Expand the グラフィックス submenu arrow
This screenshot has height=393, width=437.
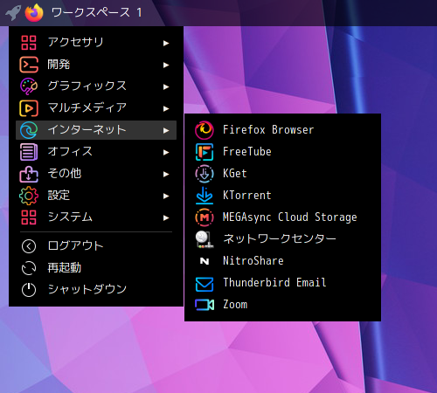click(x=166, y=86)
